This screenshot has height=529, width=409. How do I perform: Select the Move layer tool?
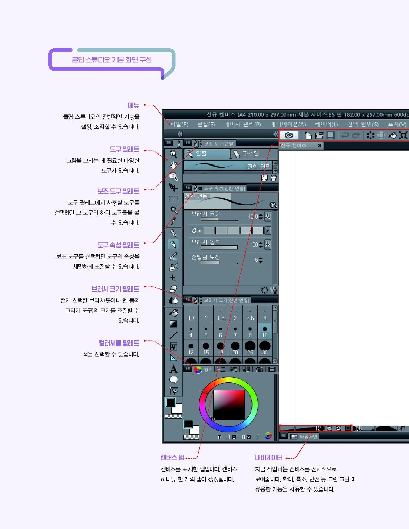(x=173, y=187)
